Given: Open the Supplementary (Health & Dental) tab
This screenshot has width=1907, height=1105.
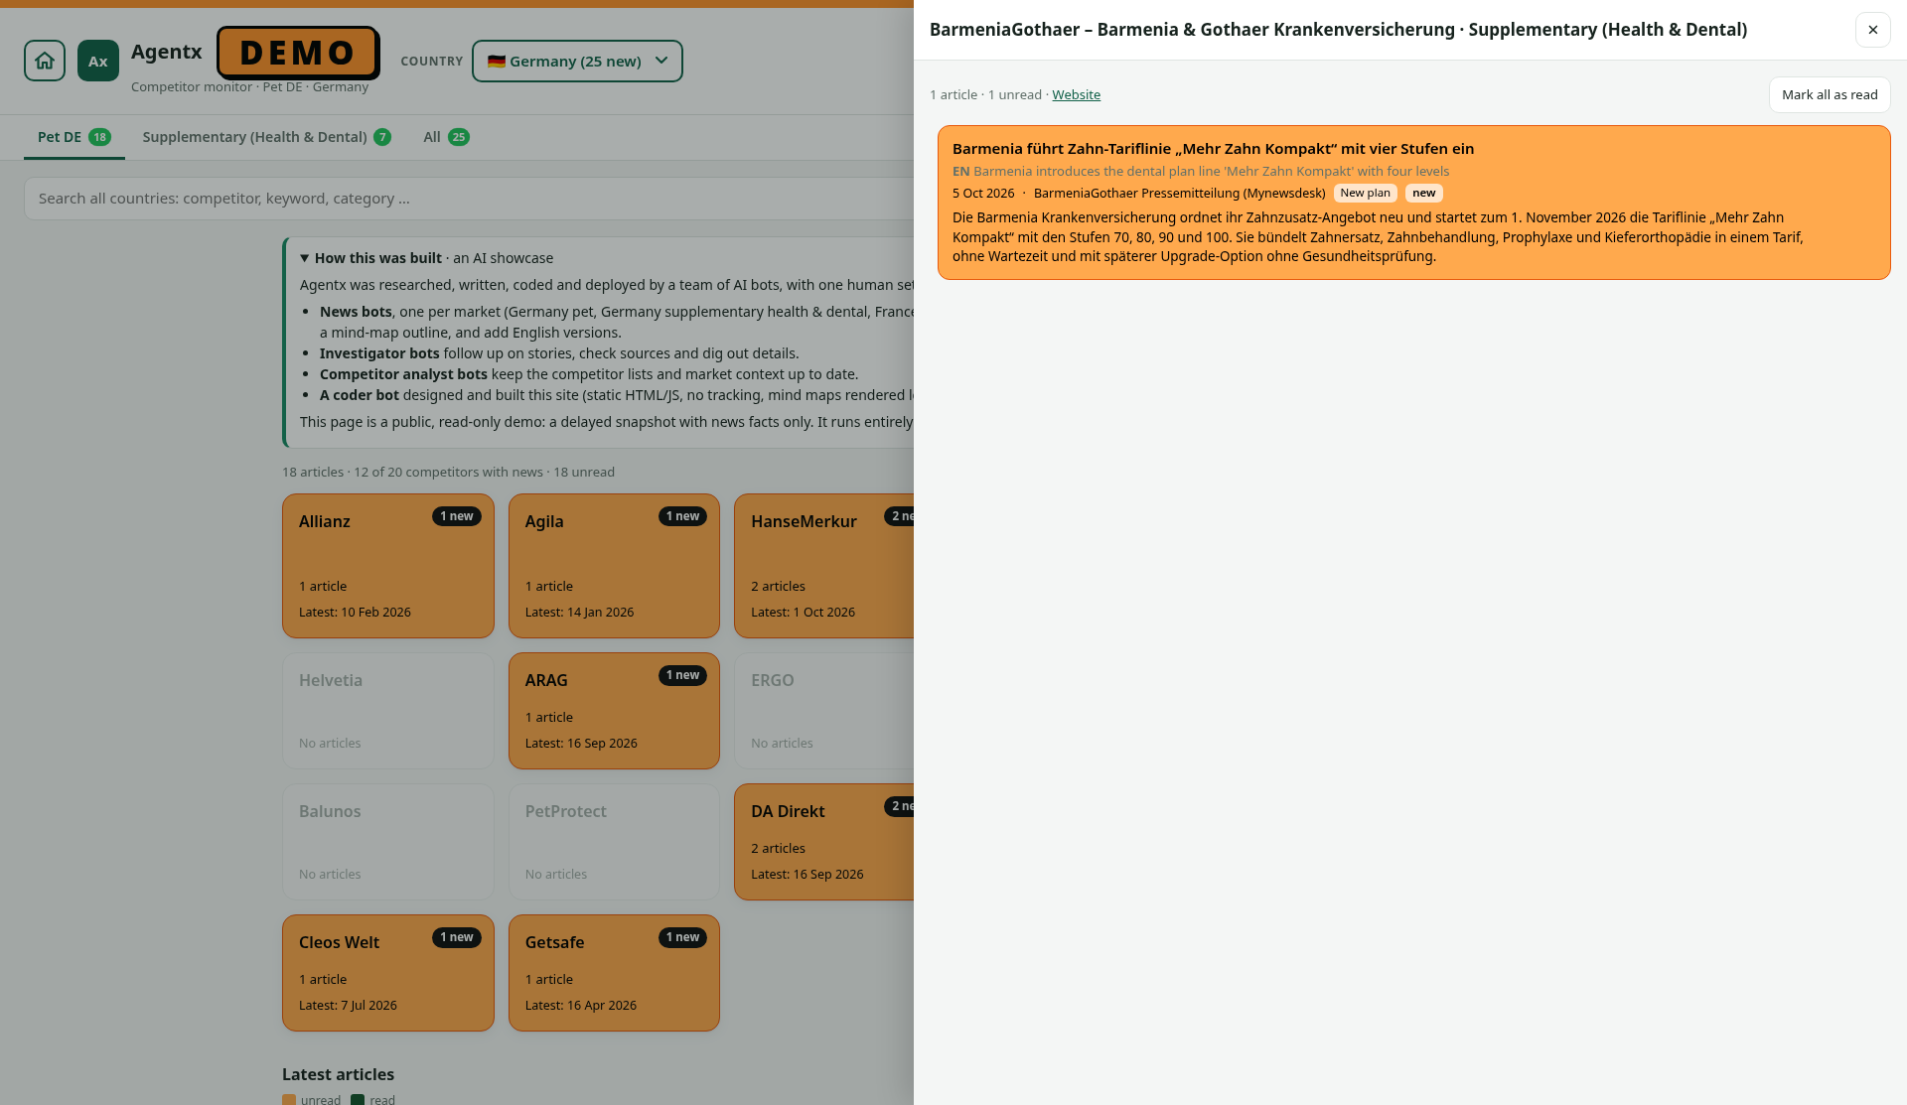Looking at the screenshot, I should pos(266,137).
